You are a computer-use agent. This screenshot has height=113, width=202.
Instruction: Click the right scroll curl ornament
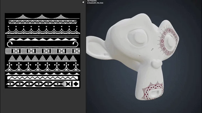pyautogui.click(x=75, y=44)
